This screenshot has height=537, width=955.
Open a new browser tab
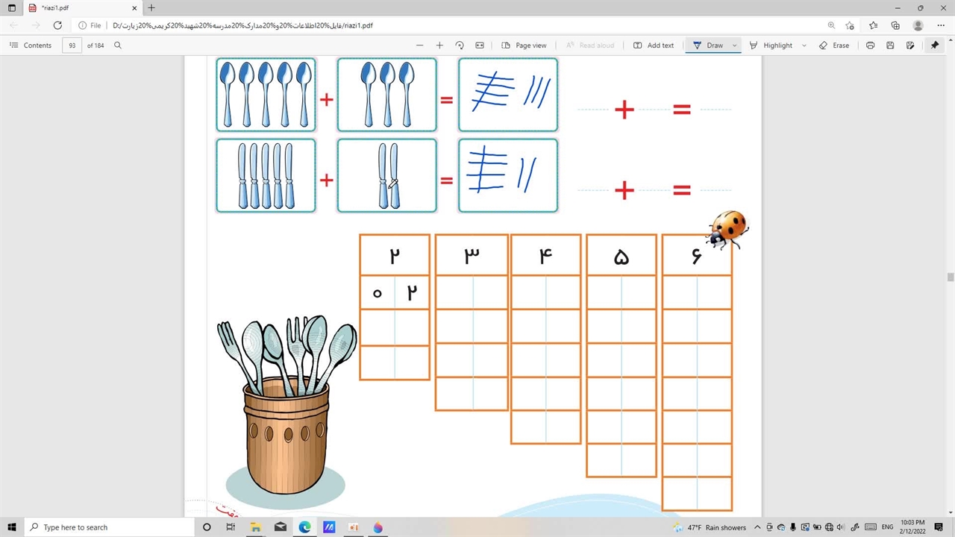151,8
